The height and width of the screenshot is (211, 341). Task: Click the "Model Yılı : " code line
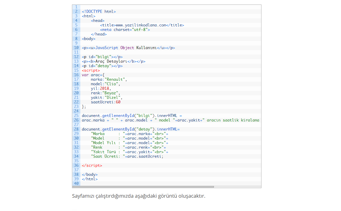click(130, 143)
